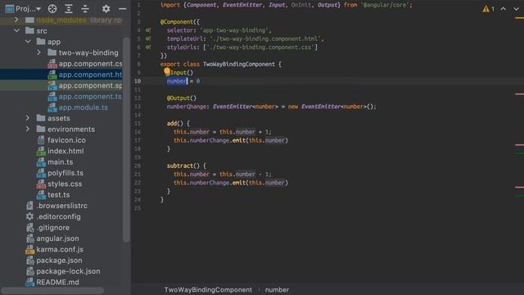Hide the project tool window
The image size is (524, 295).
coord(122,9)
